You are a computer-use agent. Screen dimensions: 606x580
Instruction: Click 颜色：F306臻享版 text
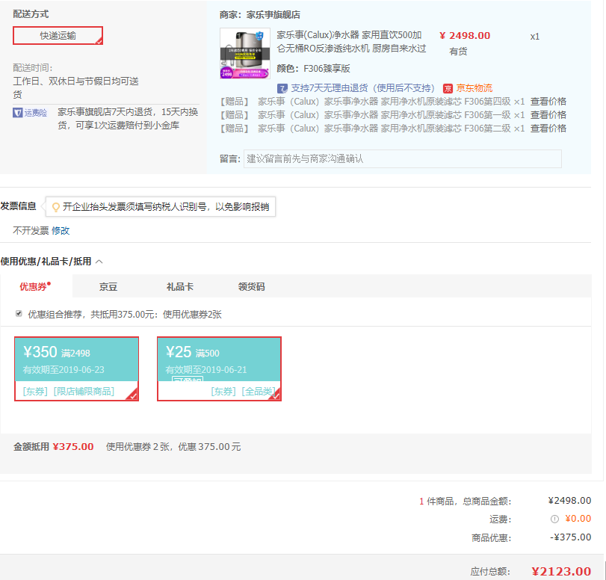313,69
